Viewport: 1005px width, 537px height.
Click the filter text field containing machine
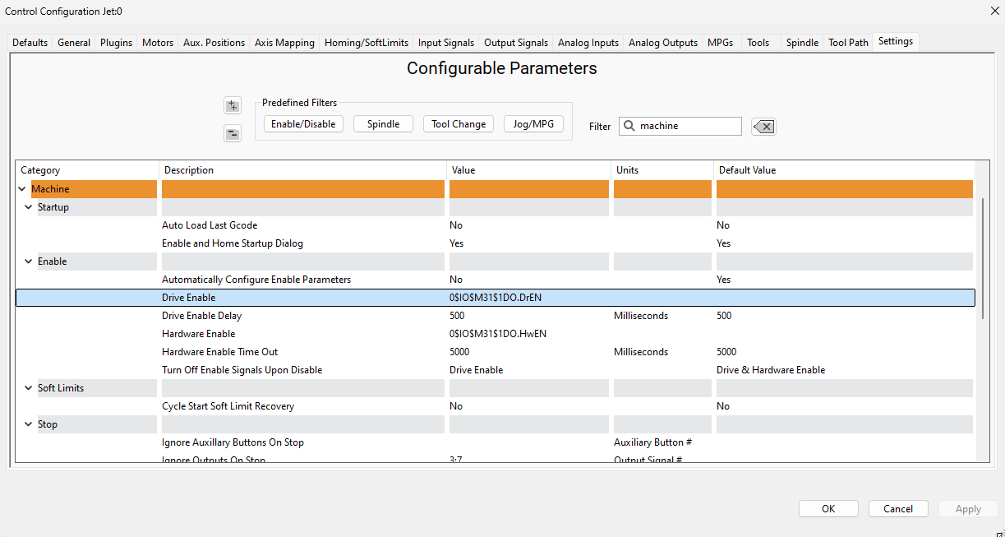click(686, 126)
